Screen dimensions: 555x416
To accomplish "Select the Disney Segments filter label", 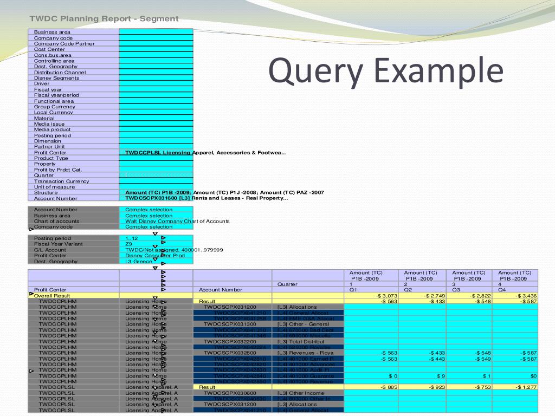I will [56, 78].
